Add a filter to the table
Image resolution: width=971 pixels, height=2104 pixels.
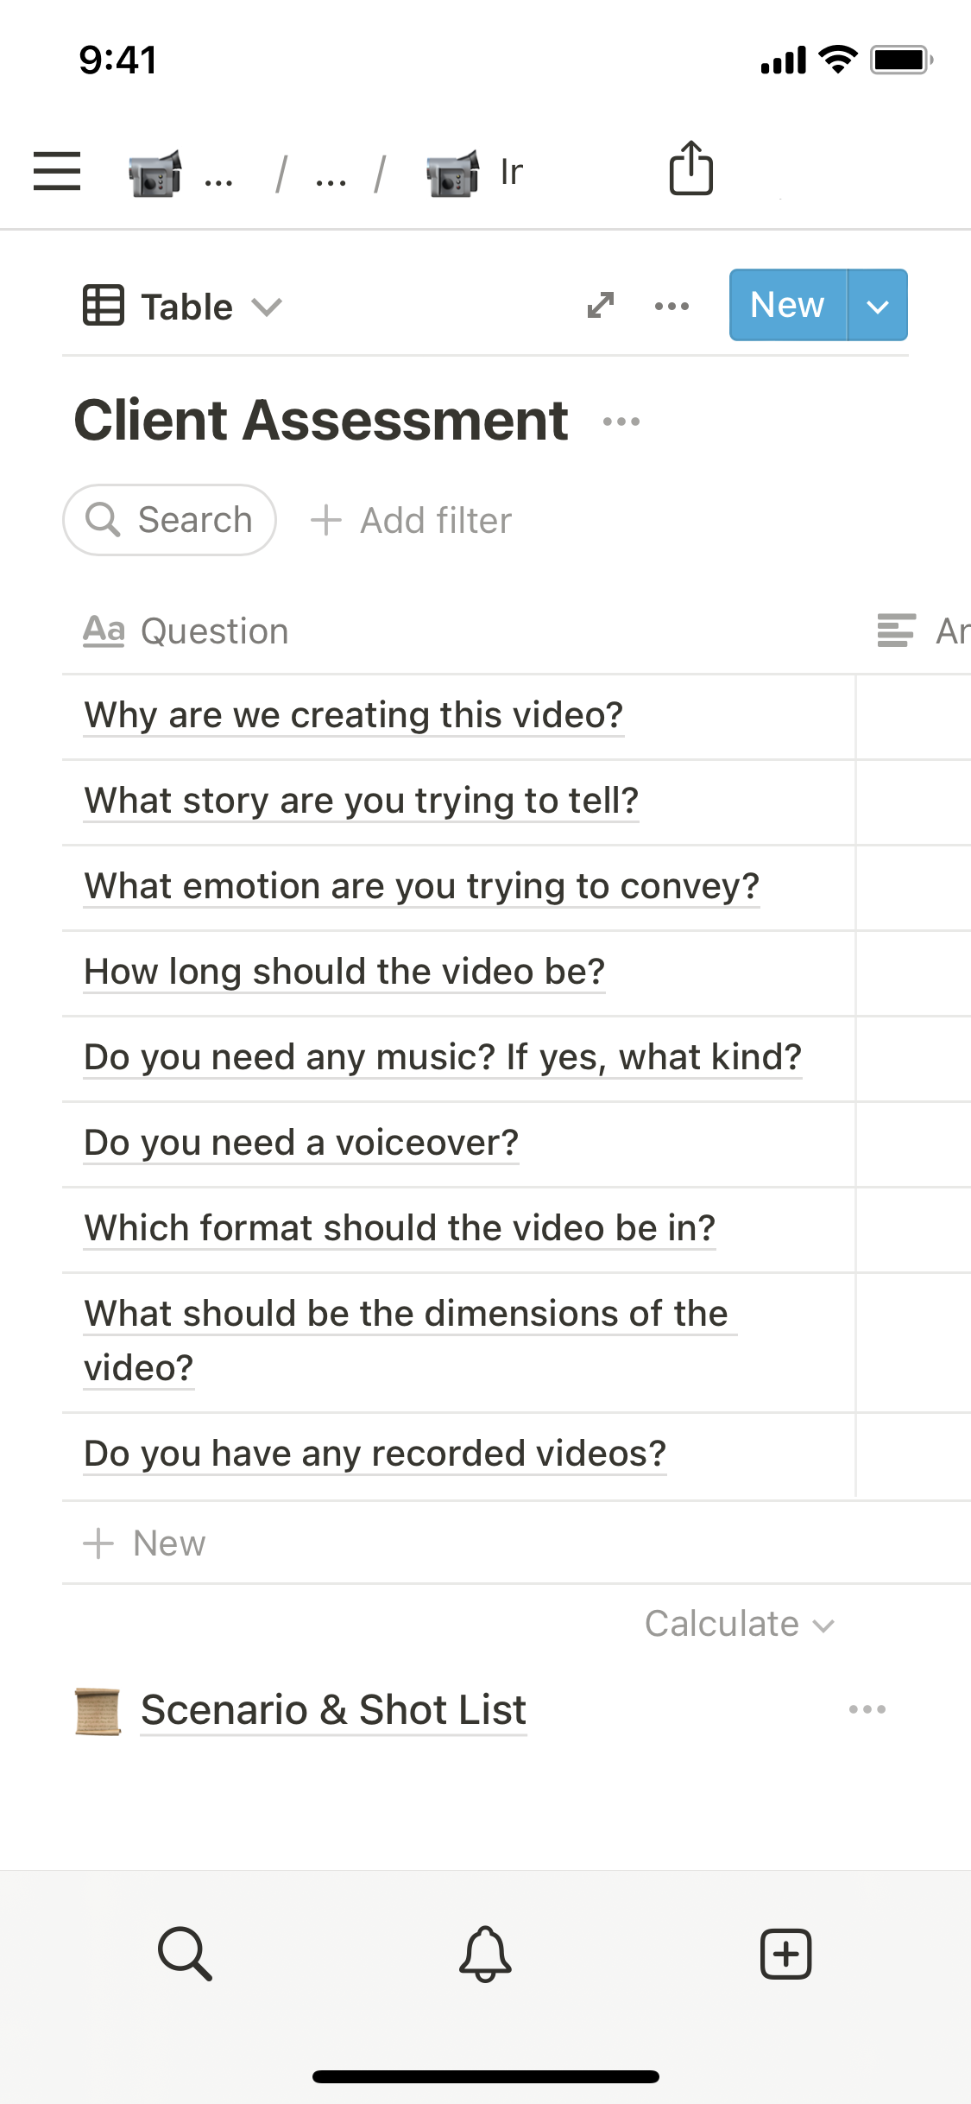[x=412, y=521]
